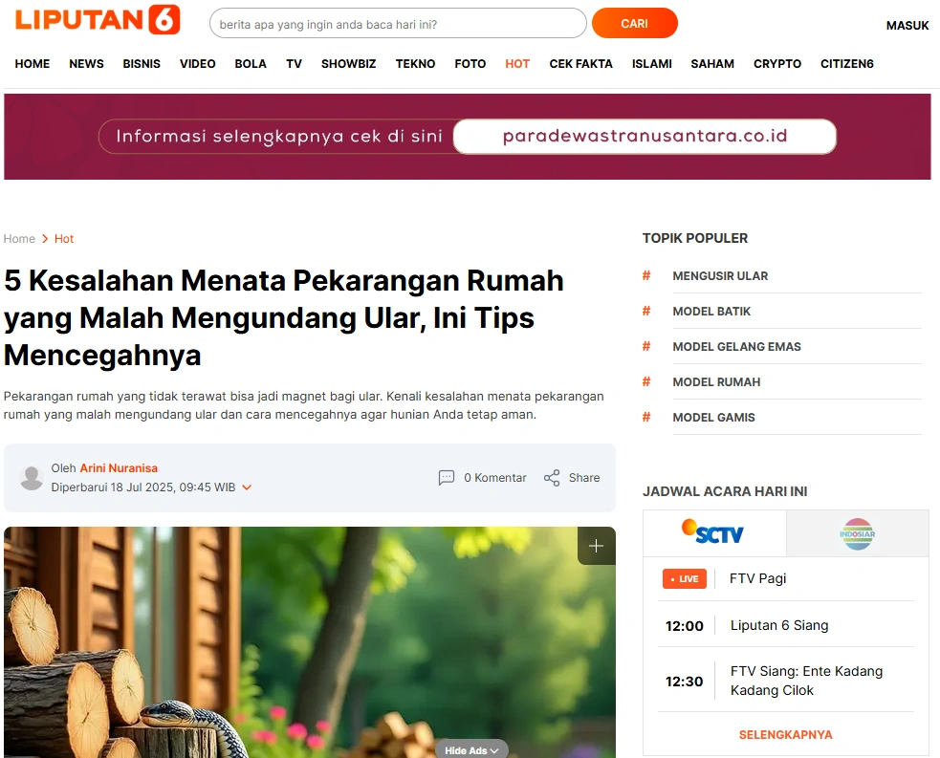
Task: Click the hashtag icon beside MENGUSIR ULAR
Action: (646, 275)
